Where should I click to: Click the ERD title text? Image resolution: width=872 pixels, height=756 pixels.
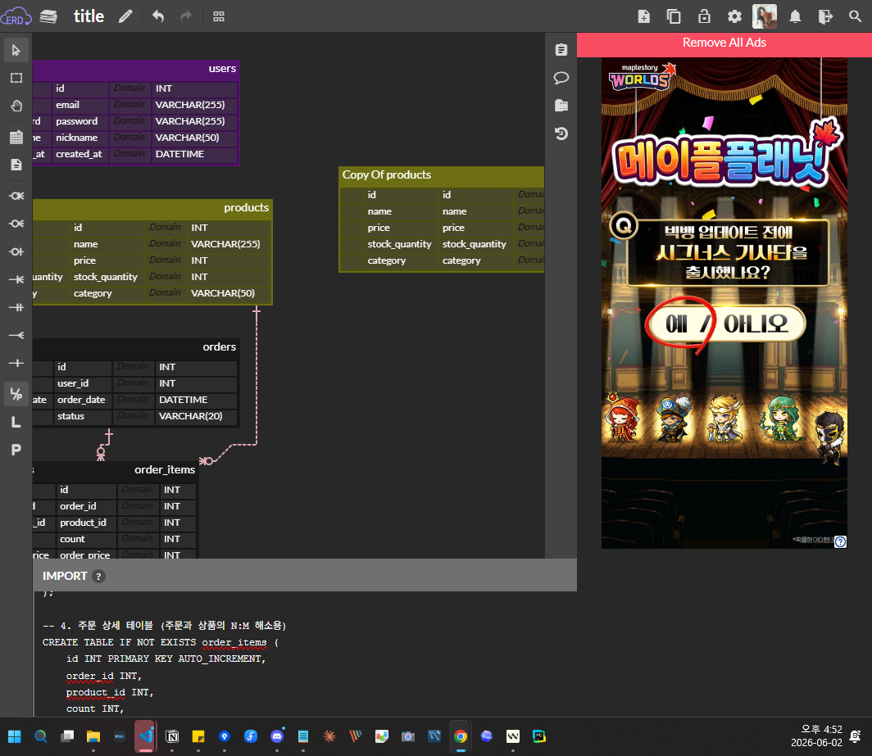(89, 16)
